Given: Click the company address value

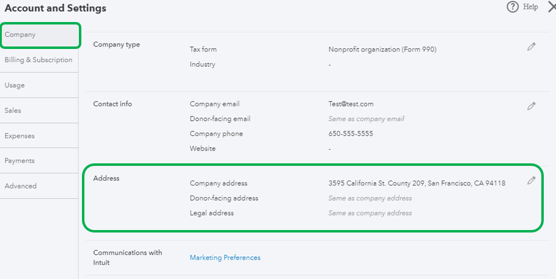Looking at the screenshot, I should 417,183.
